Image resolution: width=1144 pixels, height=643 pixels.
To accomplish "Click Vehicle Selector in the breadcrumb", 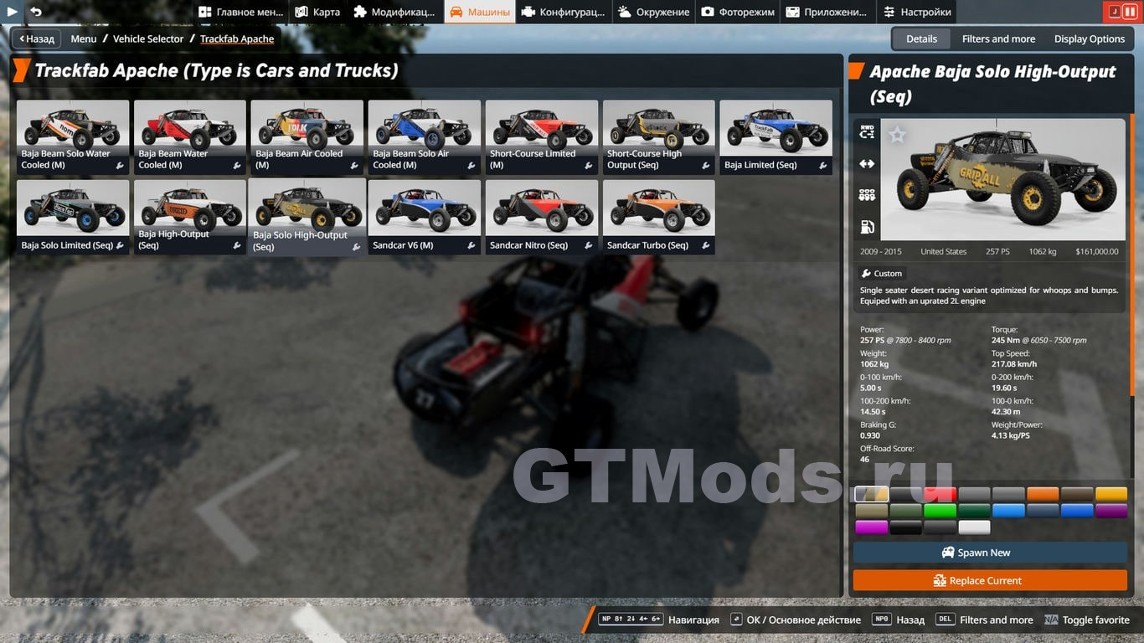I will [148, 39].
